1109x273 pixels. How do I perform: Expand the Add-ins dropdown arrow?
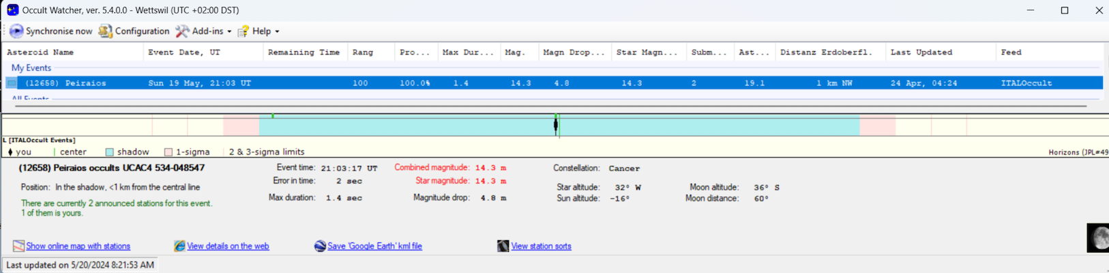[x=229, y=31]
